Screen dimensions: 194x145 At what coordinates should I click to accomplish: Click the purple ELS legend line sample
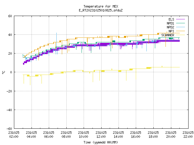pos(180,19)
